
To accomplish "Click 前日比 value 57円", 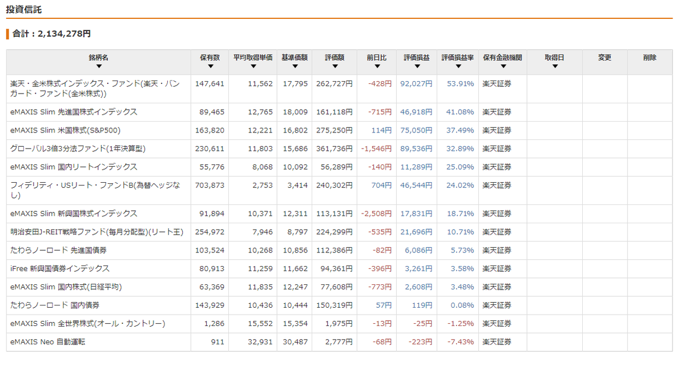I will point(383,305).
